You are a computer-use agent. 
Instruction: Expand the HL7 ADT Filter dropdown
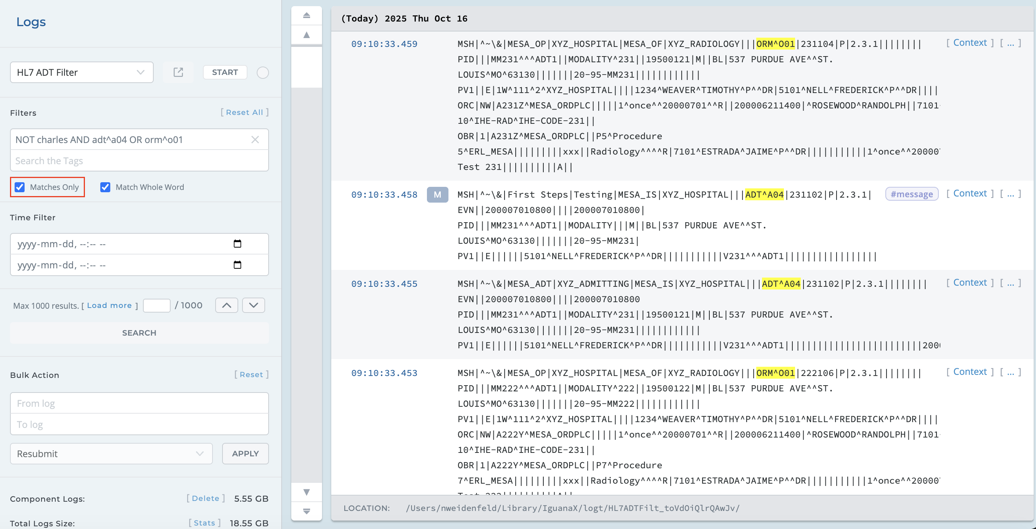coord(81,72)
